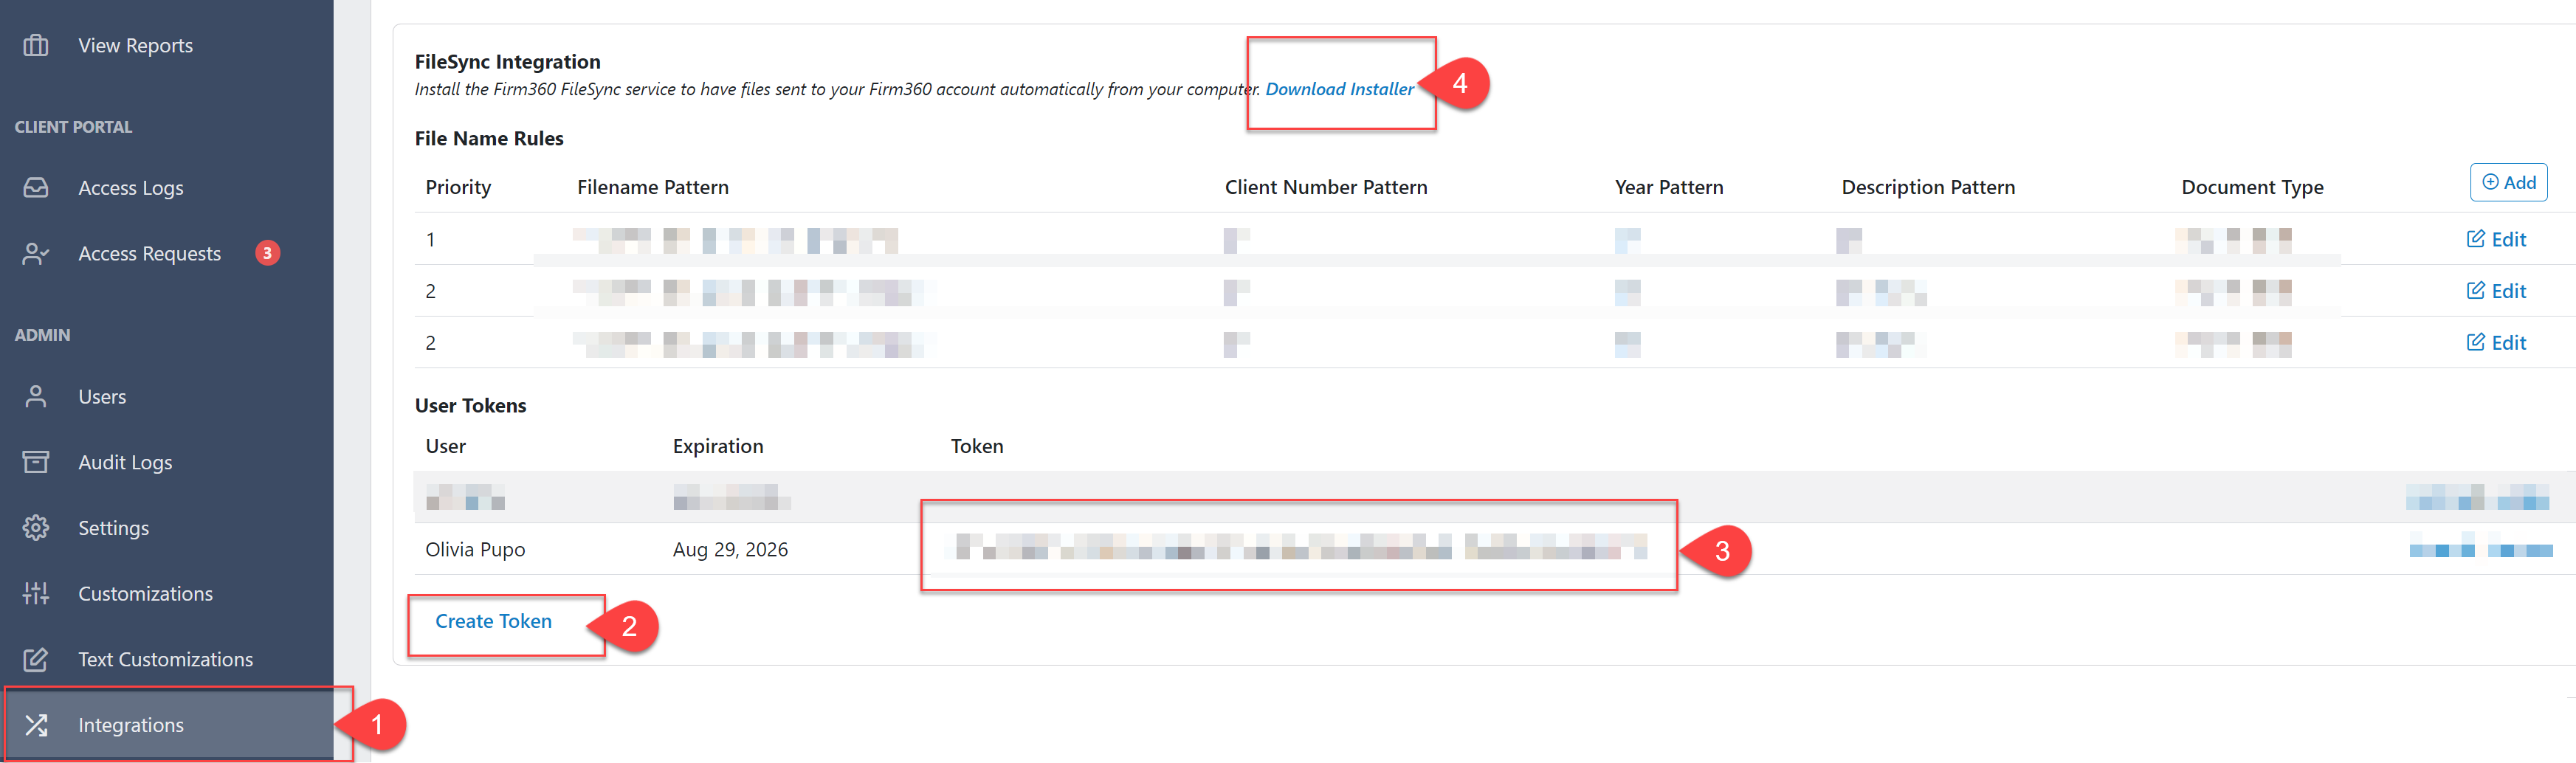Click the Customizations sliders icon
The height and width of the screenshot is (763, 2576).
click(36, 593)
